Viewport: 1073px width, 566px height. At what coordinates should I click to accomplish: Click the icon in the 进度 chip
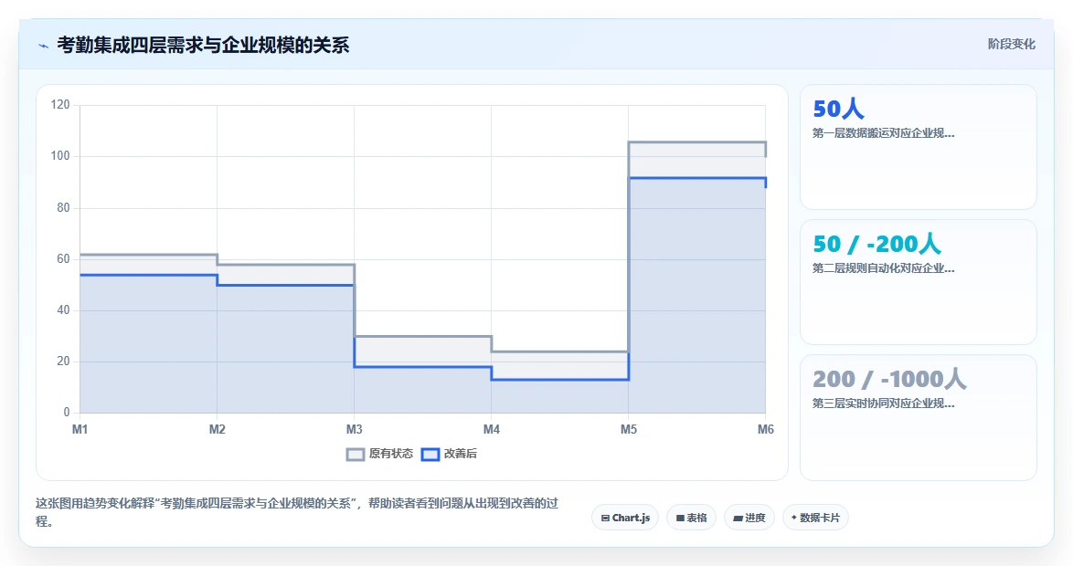738,519
